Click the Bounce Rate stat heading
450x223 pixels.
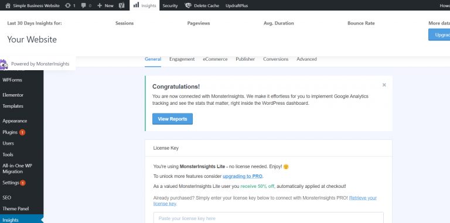click(x=361, y=23)
